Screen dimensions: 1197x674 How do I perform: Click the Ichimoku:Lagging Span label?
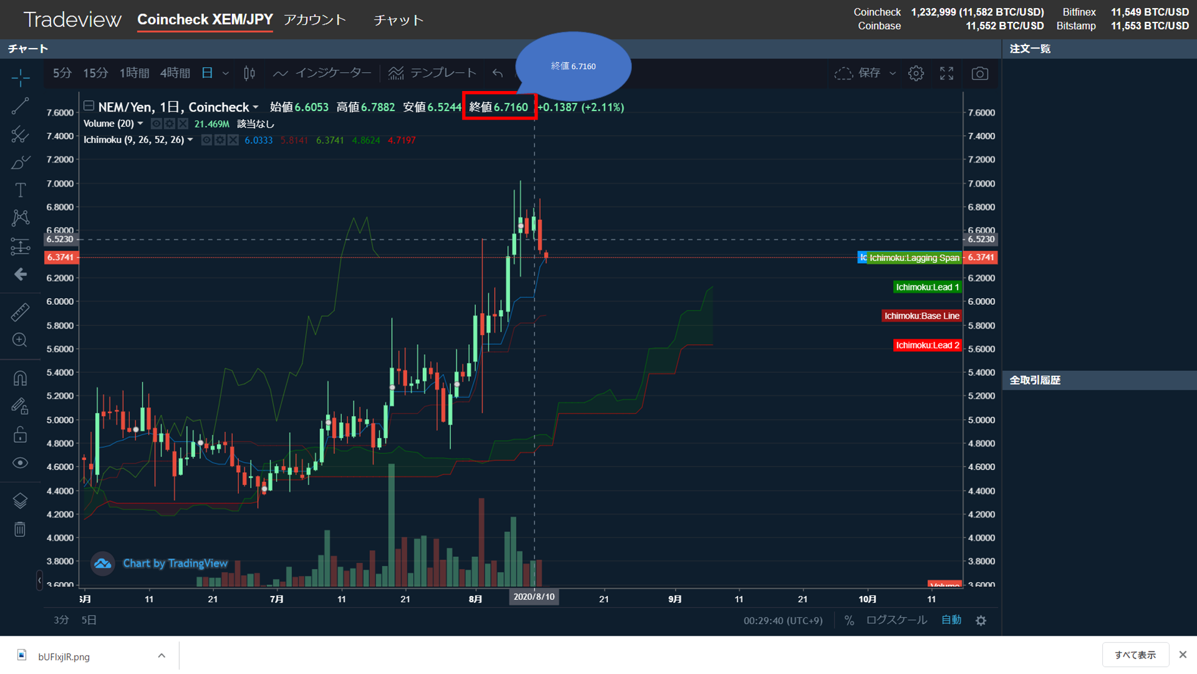[914, 258]
